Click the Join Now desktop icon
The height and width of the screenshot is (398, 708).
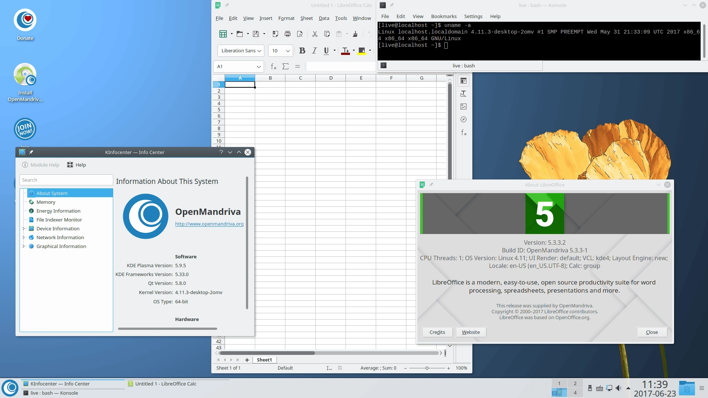[x=25, y=129]
